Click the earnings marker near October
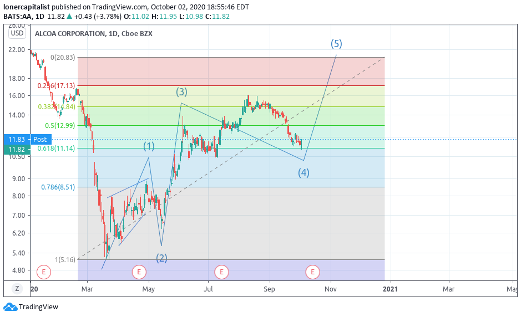This screenshot has height=317, width=521. tap(312, 272)
